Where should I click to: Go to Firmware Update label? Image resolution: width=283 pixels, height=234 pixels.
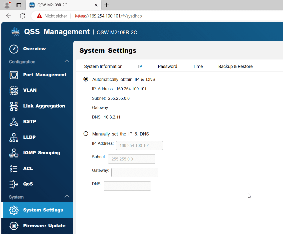pos(44,226)
